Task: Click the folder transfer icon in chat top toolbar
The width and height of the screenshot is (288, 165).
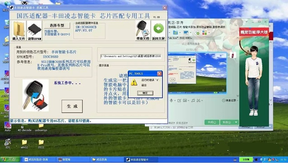Action: [175, 32]
